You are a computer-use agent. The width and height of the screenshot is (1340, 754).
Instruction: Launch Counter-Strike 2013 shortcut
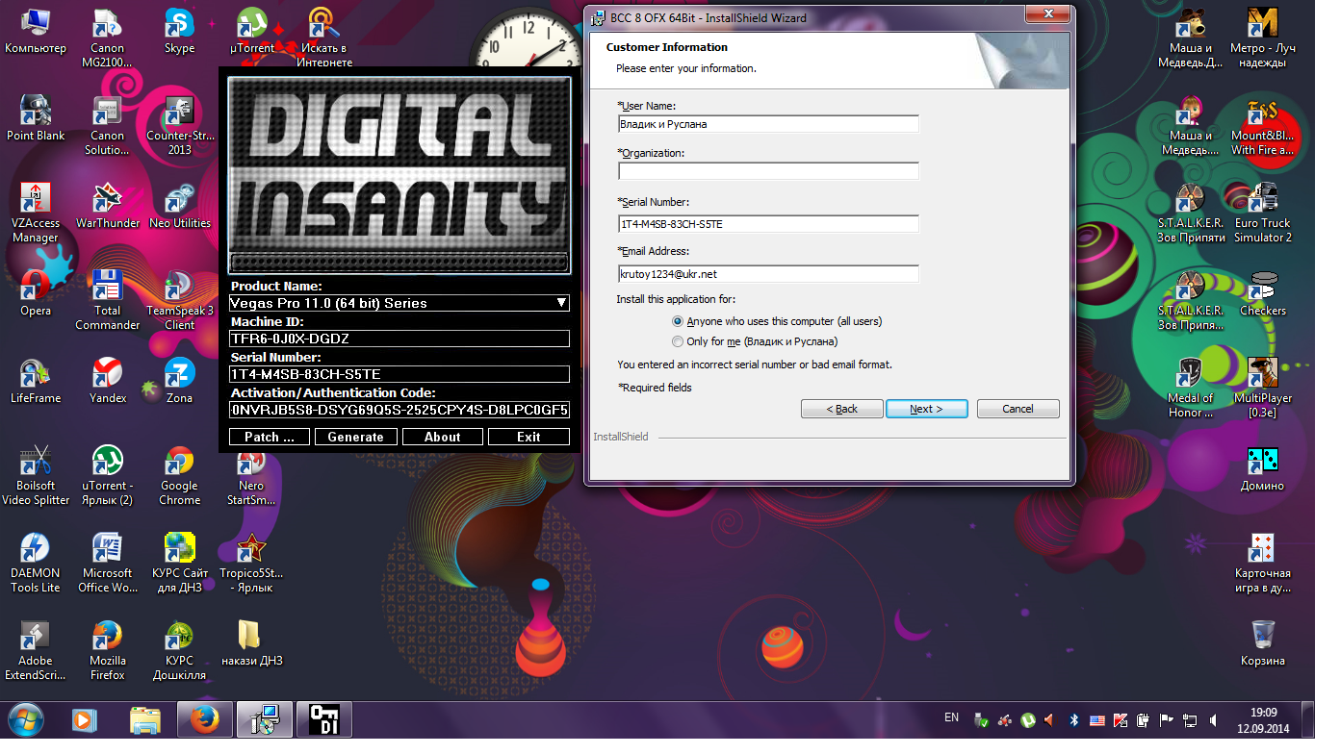click(179, 126)
